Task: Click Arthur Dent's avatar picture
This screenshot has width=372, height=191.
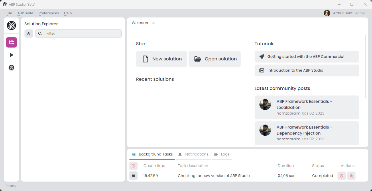Action: [x=327, y=13]
